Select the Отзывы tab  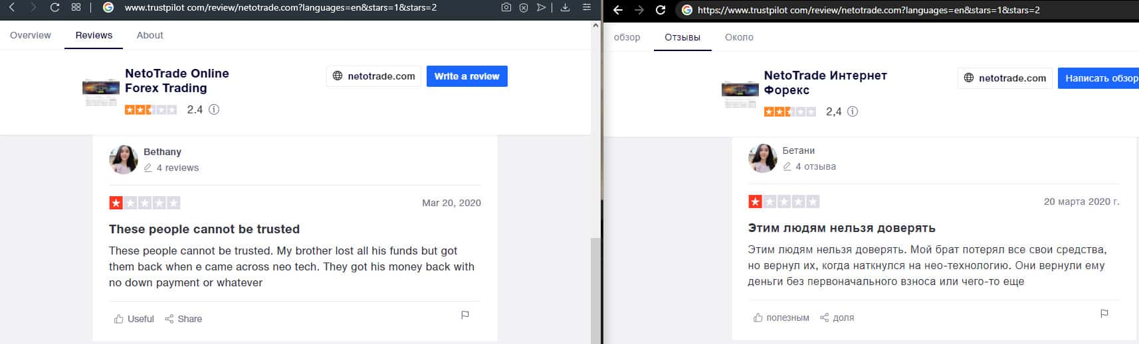pos(682,37)
